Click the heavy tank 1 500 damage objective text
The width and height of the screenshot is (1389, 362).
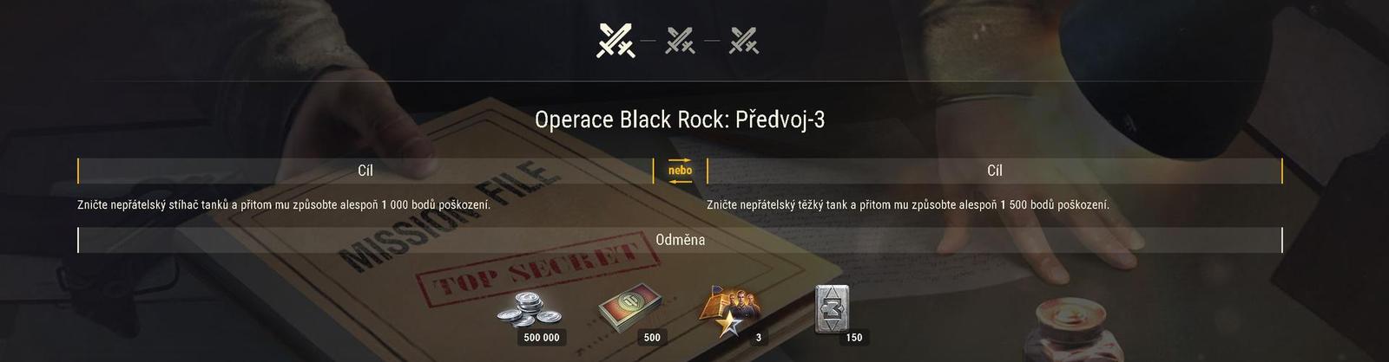(x=908, y=205)
